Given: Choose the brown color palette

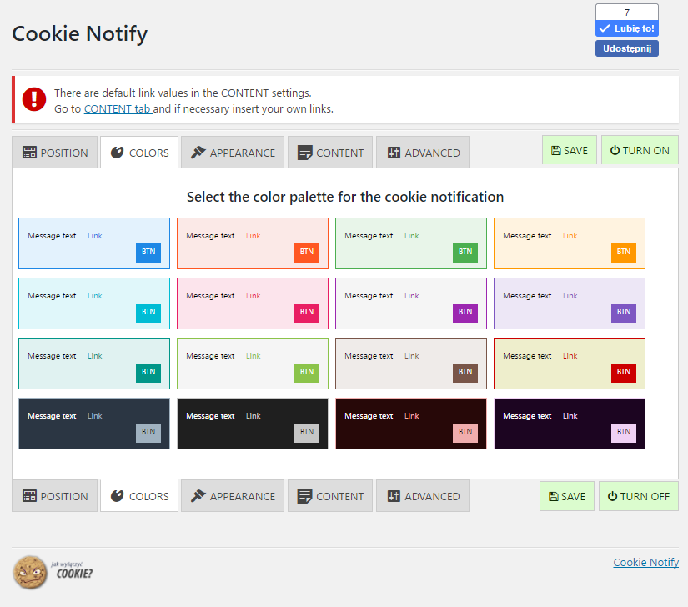Looking at the screenshot, I should (410, 364).
